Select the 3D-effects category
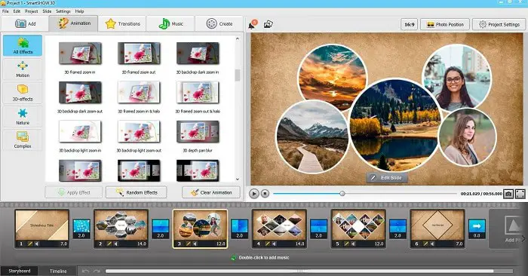This screenshot has width=528, height=276. (23, 93)
